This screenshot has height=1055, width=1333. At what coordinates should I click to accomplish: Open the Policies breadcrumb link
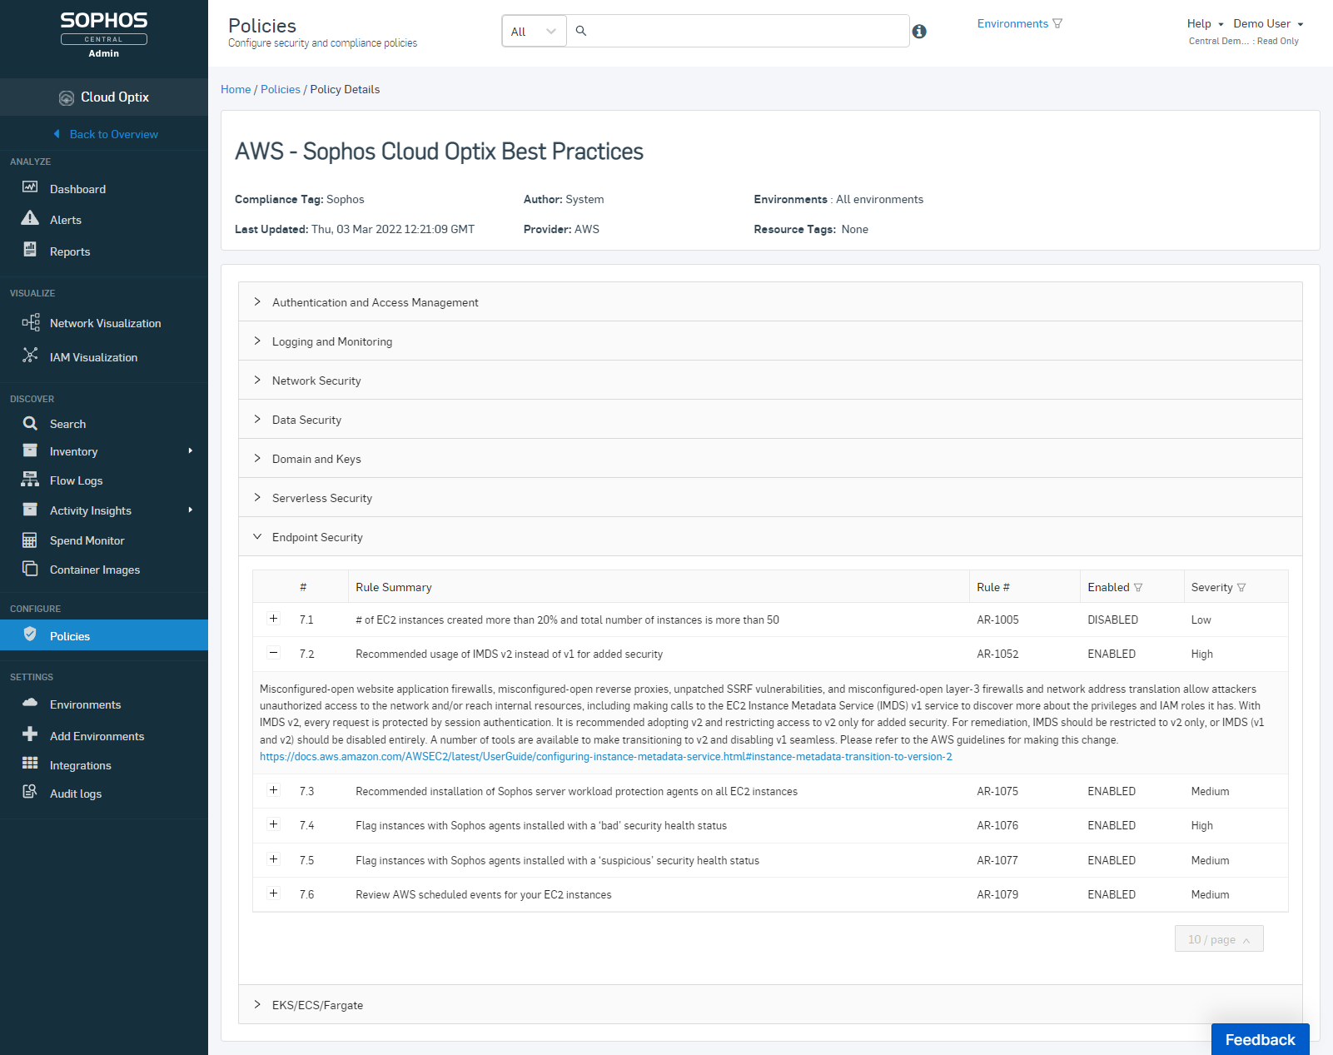(281, 90)
